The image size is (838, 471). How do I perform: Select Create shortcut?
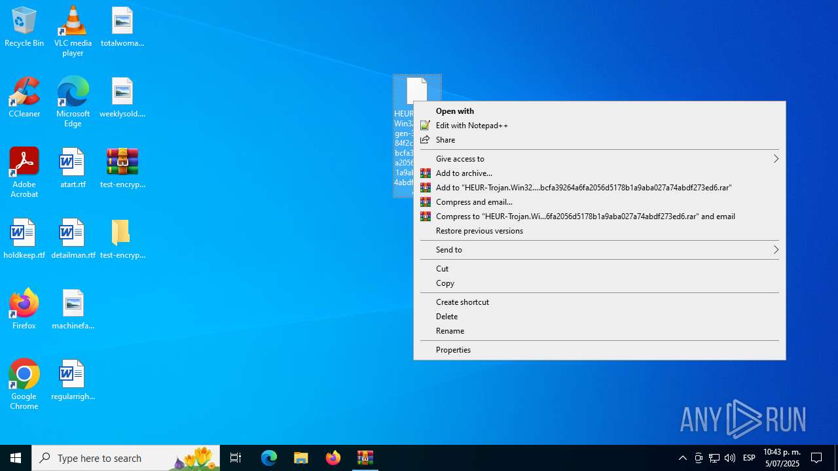point(600,302)
